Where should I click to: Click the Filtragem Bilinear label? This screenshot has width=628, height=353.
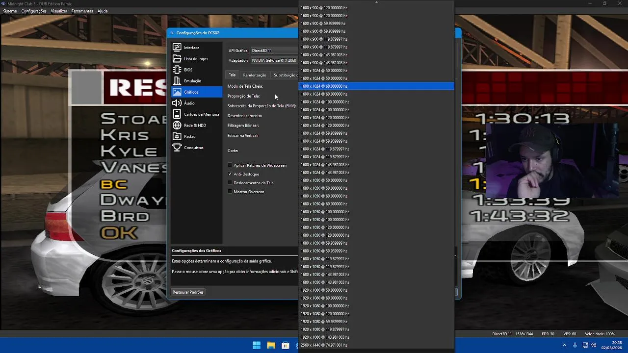pyautogui.click(x=243, y=126)
